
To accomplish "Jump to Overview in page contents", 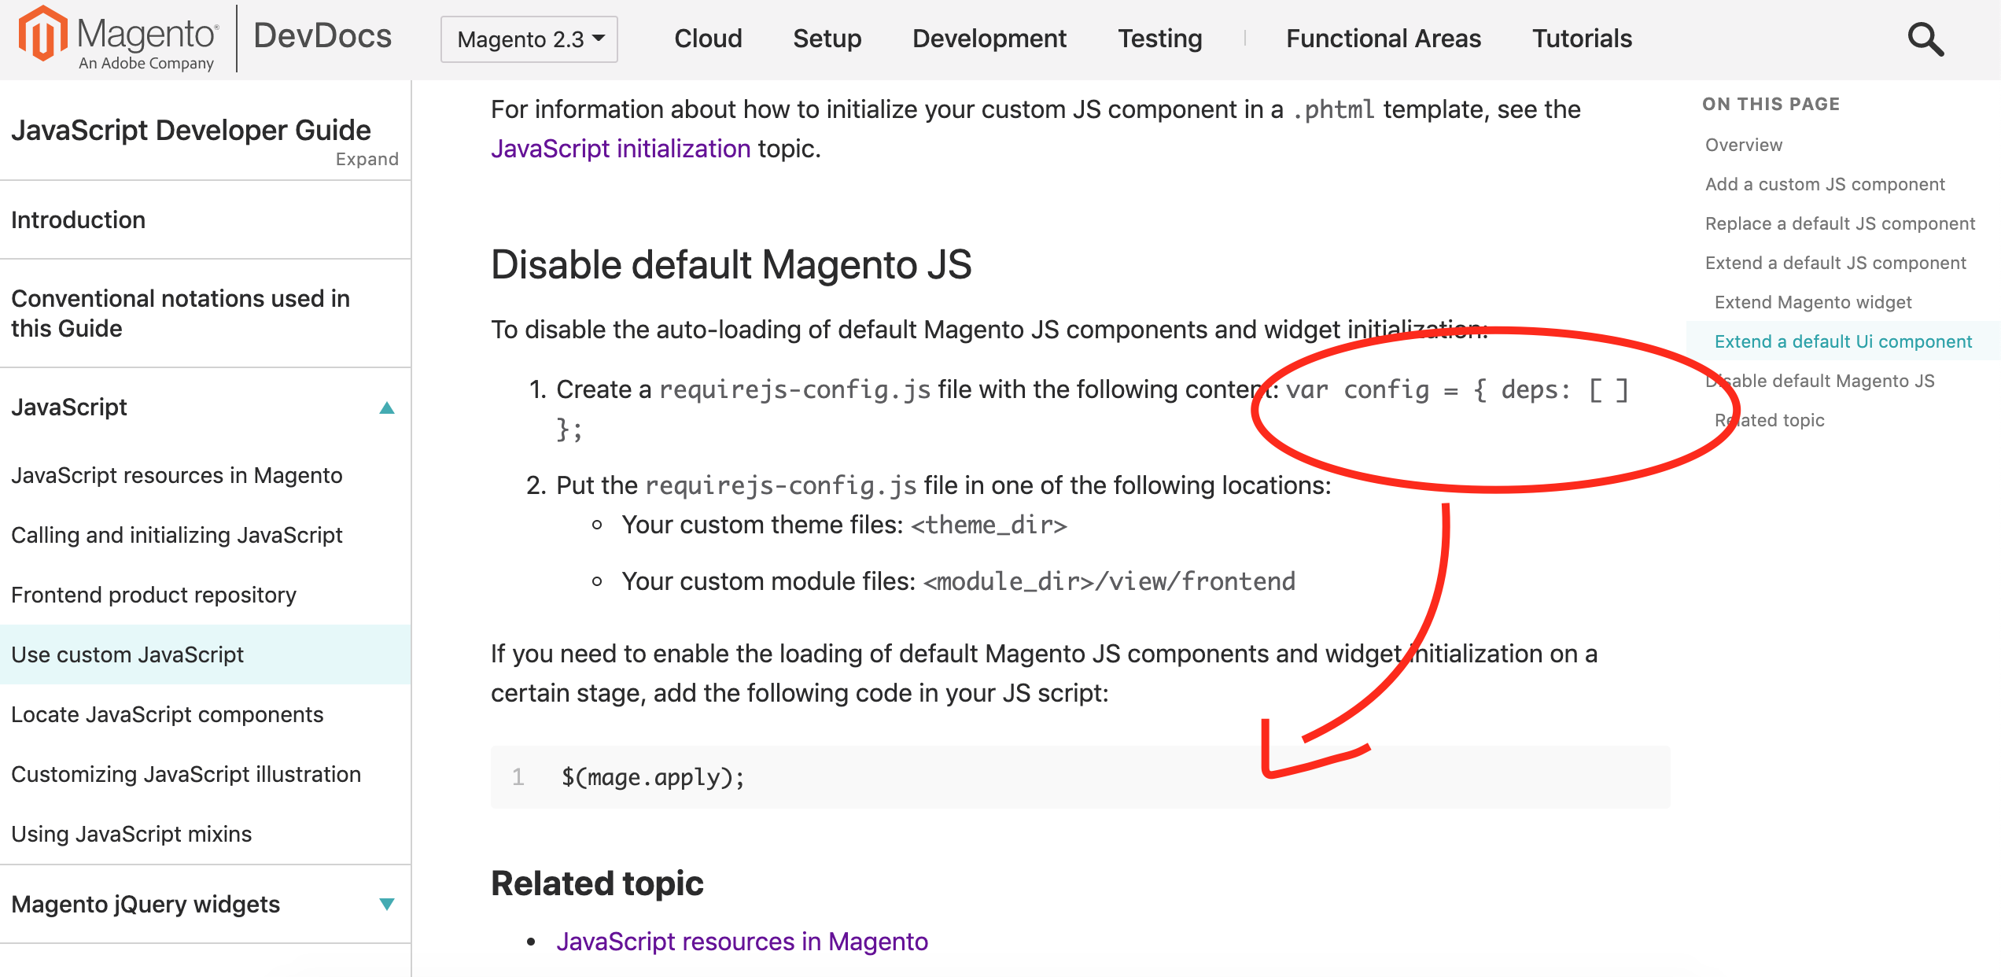I will [1743, 145].
